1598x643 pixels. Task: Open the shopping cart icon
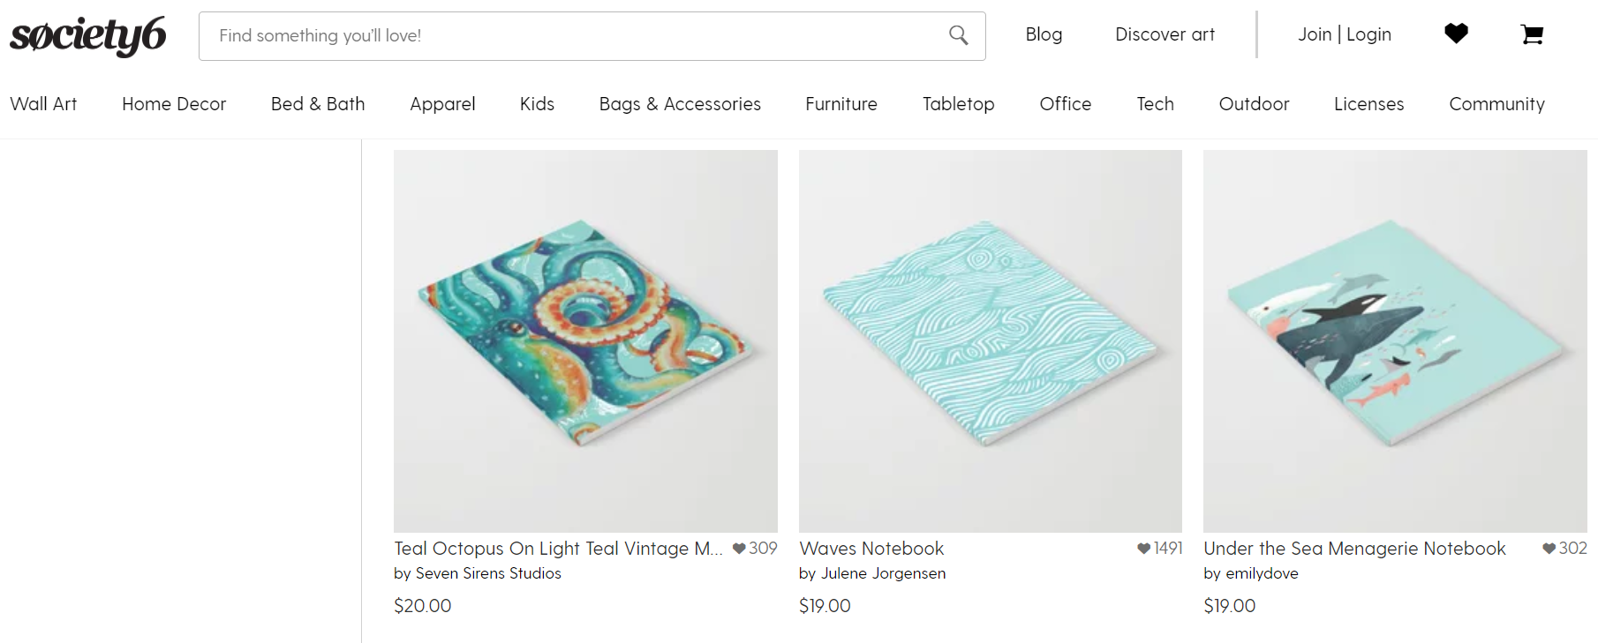pos(1532,35)
